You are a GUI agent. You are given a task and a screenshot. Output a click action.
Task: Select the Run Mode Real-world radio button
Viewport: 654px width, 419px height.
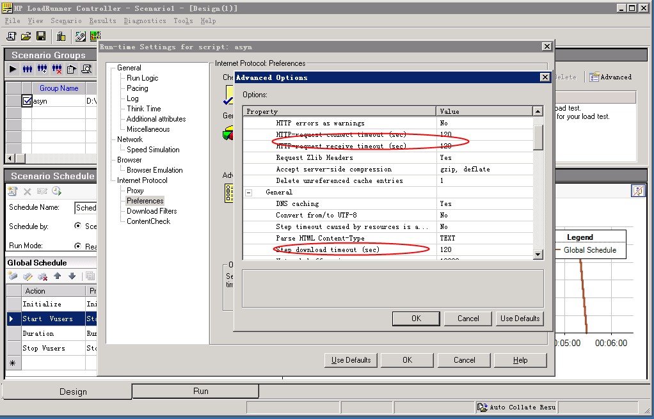[x=77, y=246]
